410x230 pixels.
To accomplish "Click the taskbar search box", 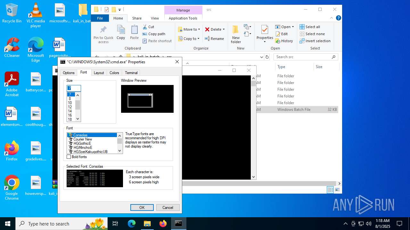I will point(61,224).
